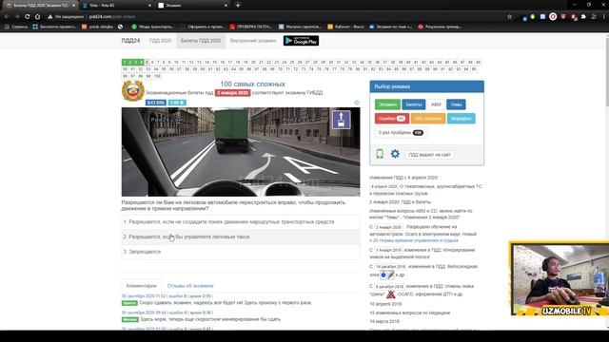The image size is (609, 342).
Task: Select answer 2 about driving a taxi
Action: pyautogui.click(x=241, y=237)
